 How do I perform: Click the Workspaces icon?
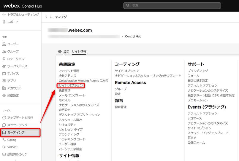tap(4, 66)
